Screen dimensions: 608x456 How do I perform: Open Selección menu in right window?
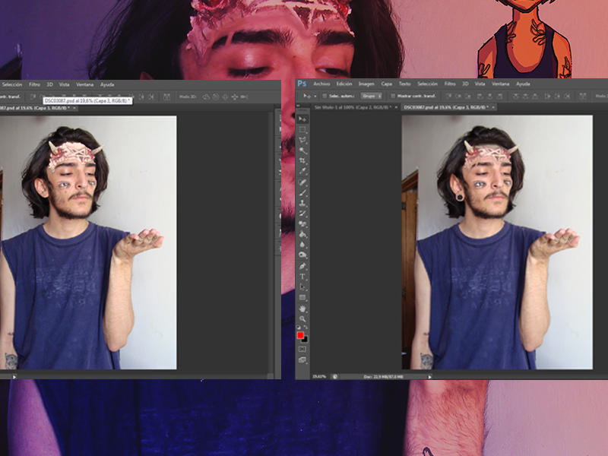427,84
